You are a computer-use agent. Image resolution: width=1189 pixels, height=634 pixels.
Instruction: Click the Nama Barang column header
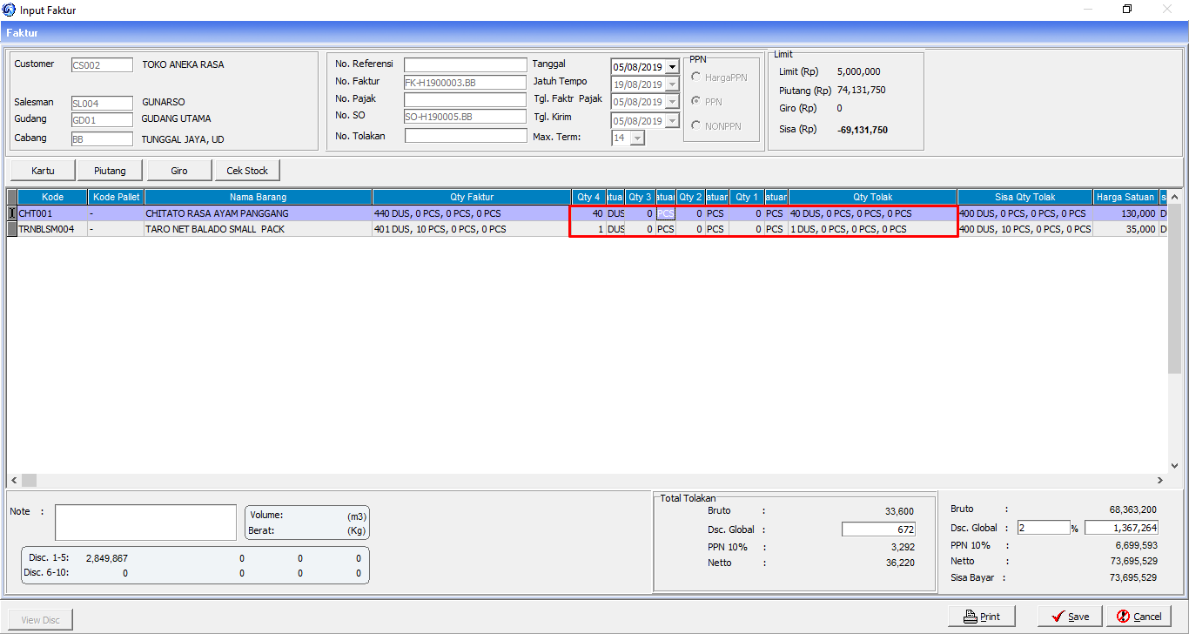[x=259, y=197]
